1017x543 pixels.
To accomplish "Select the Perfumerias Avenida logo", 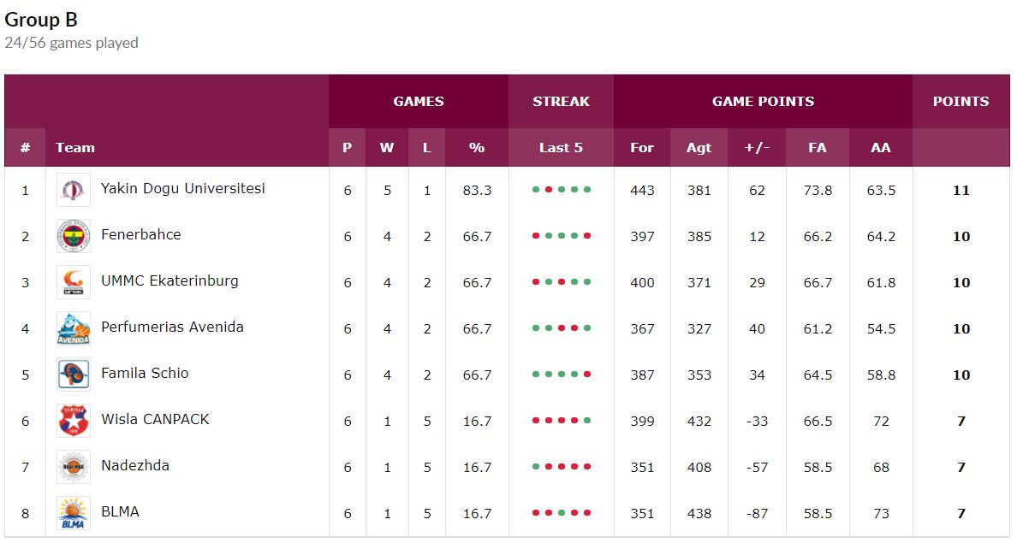I will pyautogui.click(x=74, y=328).
